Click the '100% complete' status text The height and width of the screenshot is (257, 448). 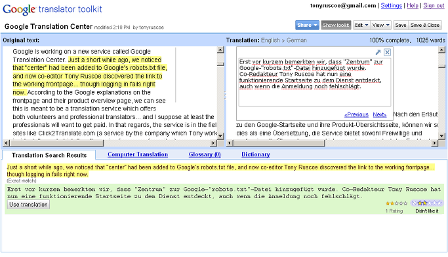390,40
